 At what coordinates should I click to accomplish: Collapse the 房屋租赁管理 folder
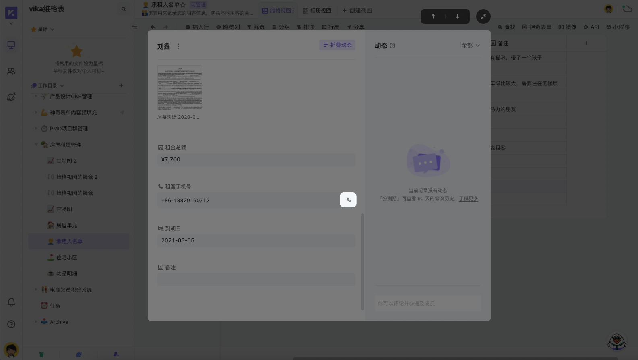tap(36, 145)
